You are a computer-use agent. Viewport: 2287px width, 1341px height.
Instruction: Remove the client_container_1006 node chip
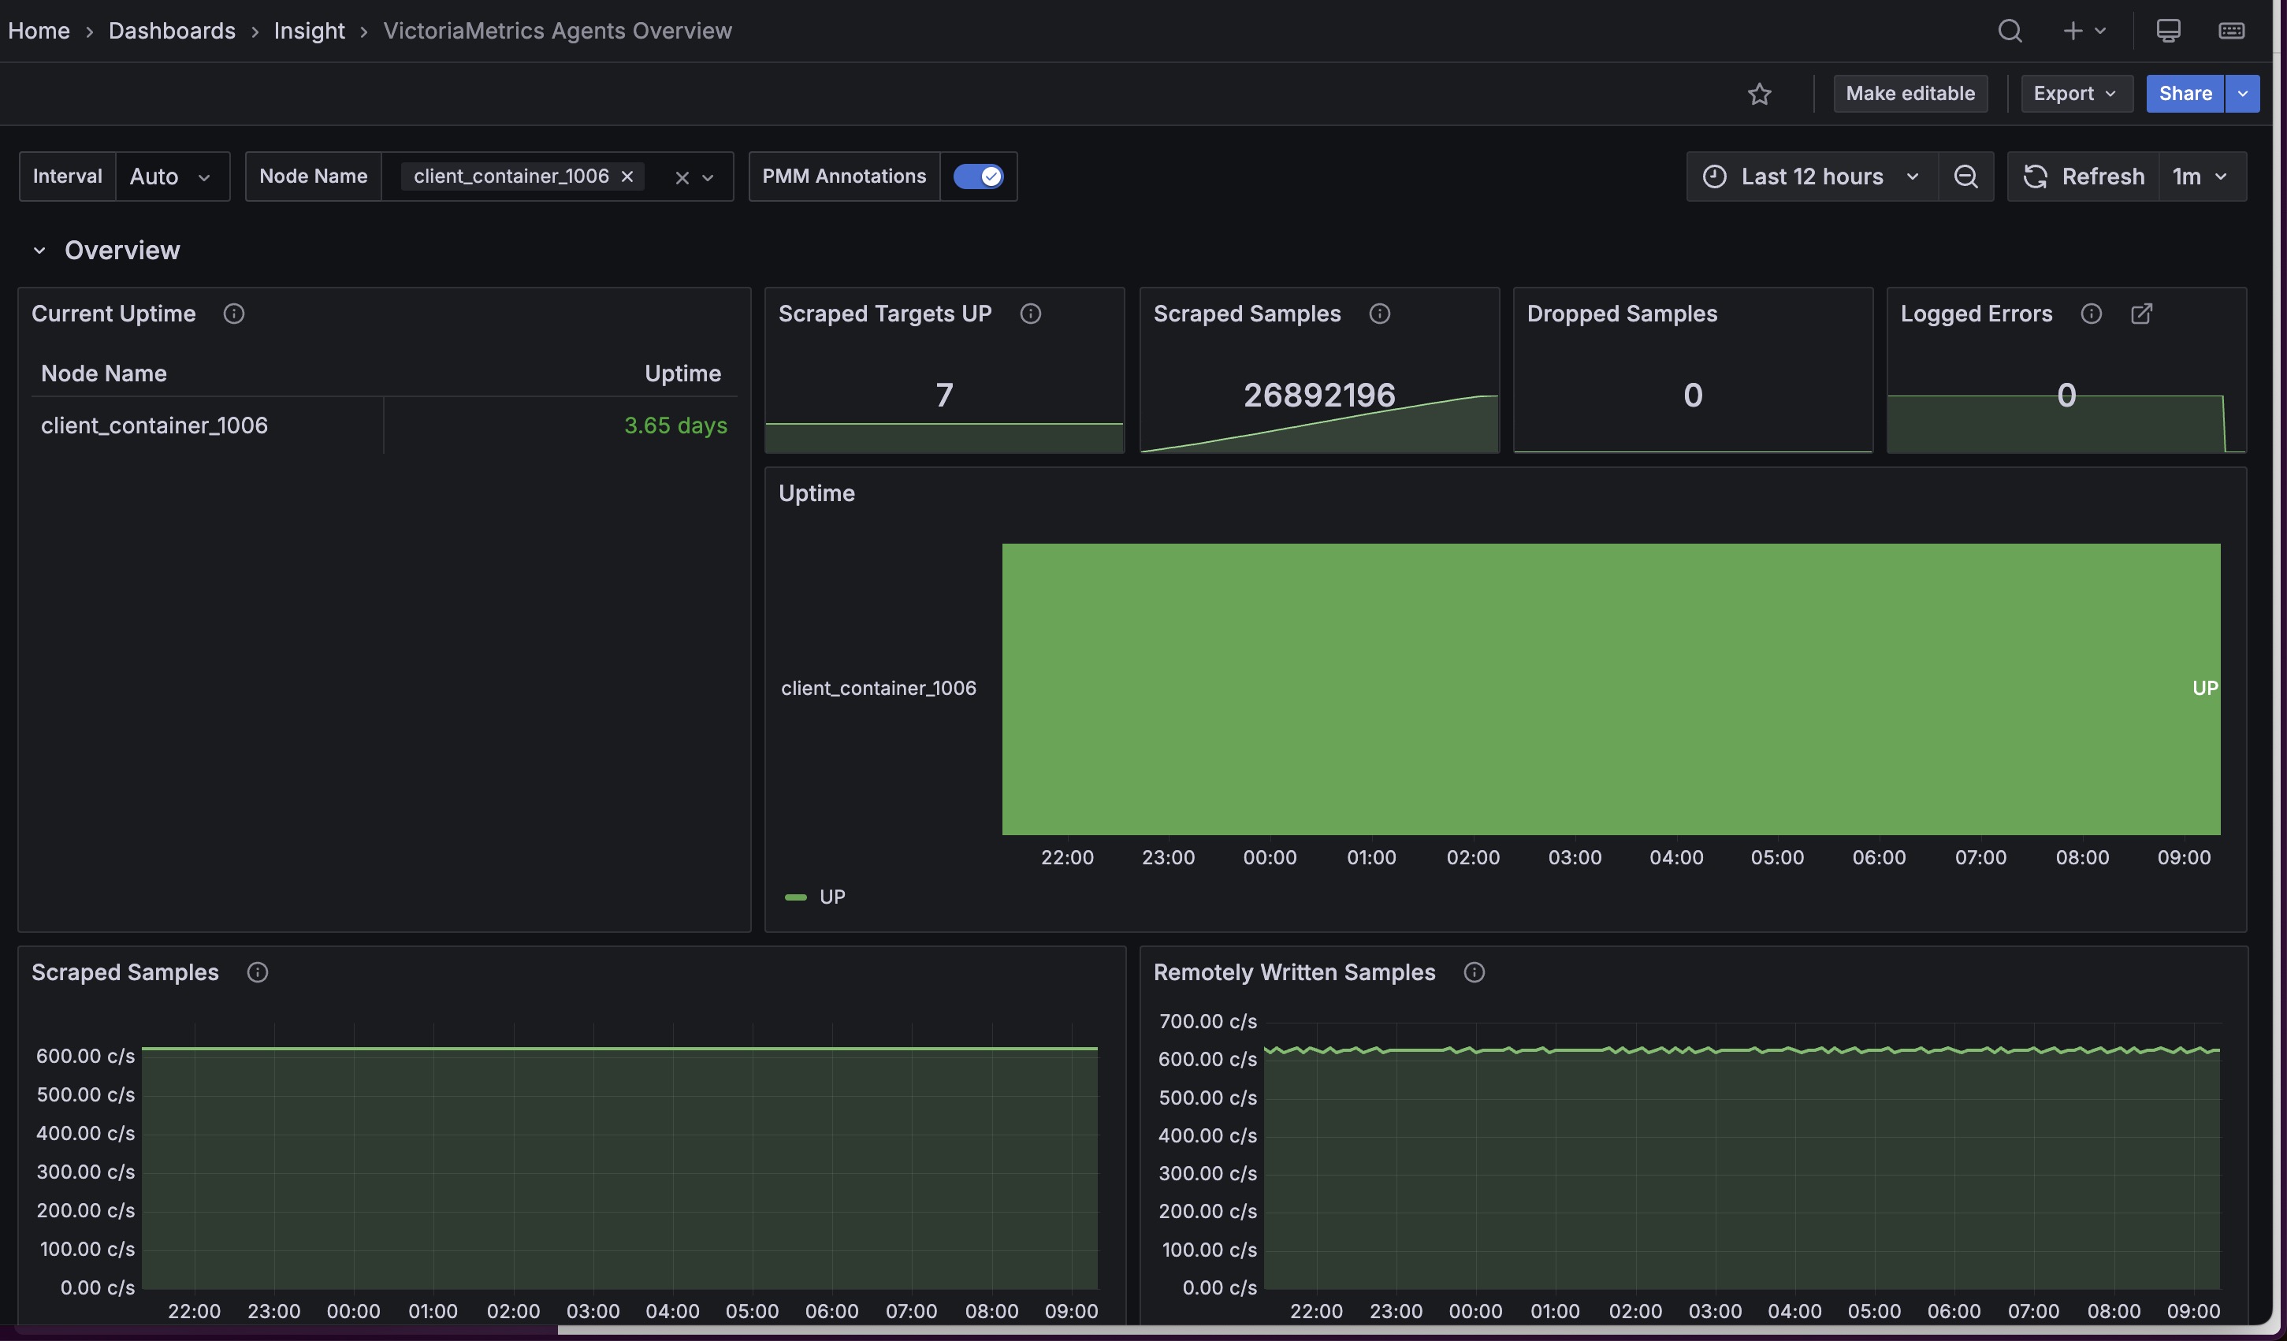point(627,177)
